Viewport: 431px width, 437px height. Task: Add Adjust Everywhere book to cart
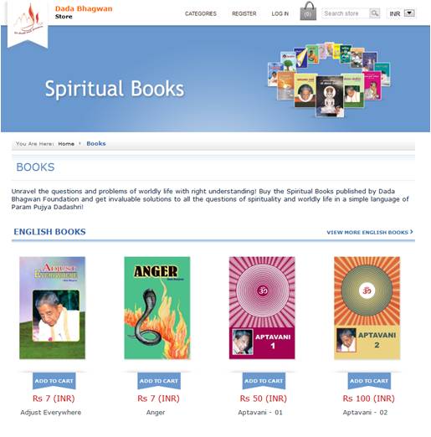(x=54, y=381)
